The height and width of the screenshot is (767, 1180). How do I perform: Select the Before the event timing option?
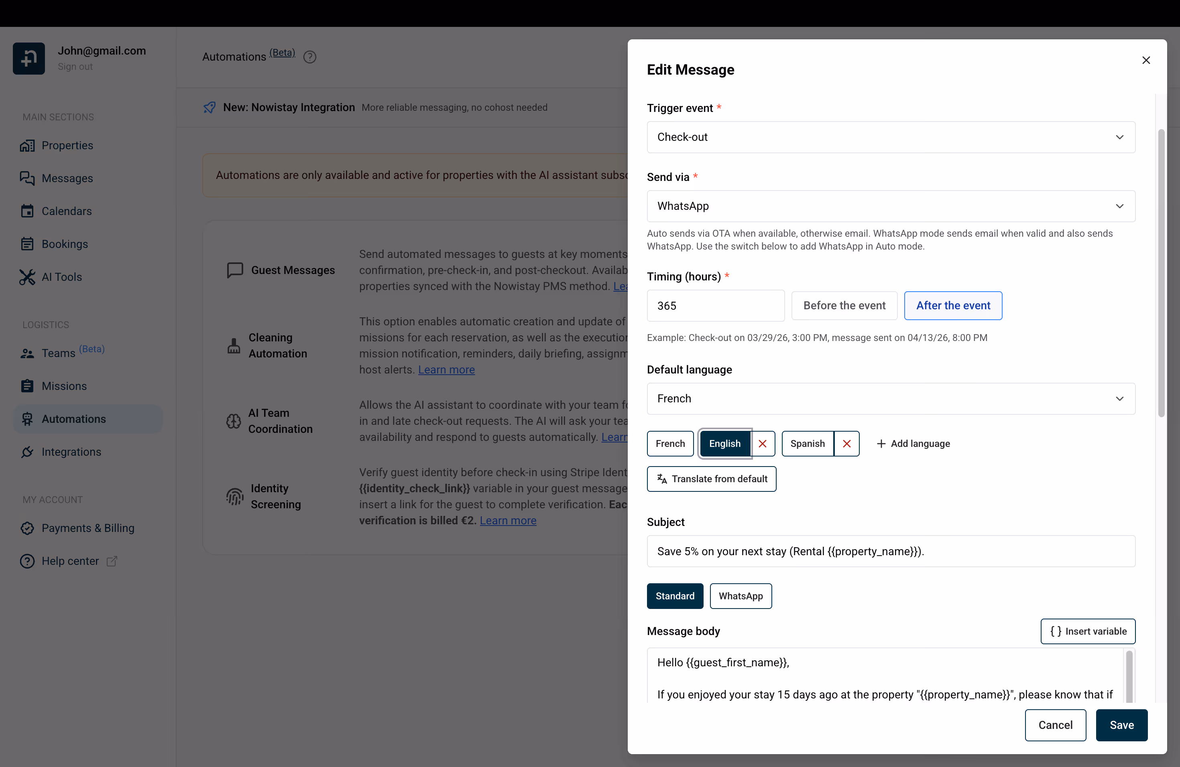pos(844,305)
